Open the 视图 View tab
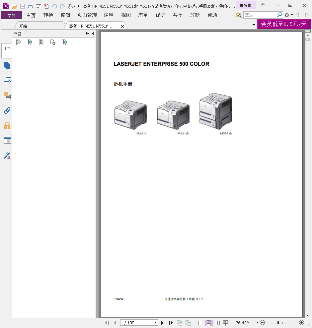Viewport: 312px width, 328px height. coord(126,15)
